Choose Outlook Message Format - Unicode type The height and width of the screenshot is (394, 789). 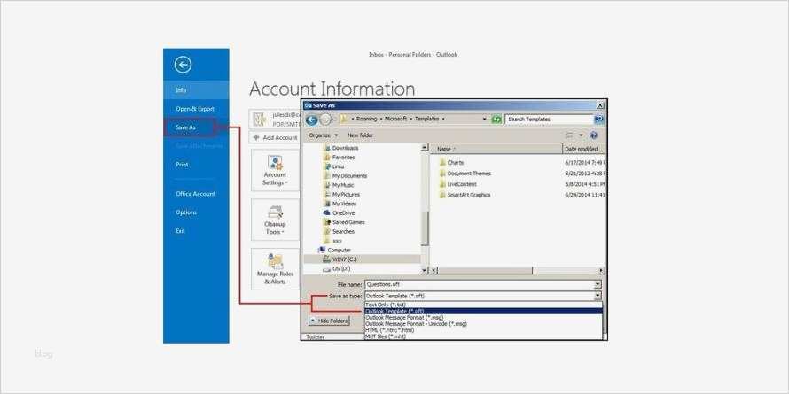[483, 324]
